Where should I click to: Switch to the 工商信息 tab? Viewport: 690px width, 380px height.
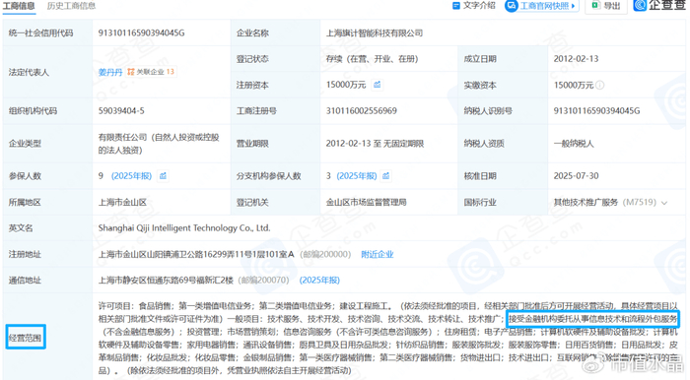(x=19, y=6)
